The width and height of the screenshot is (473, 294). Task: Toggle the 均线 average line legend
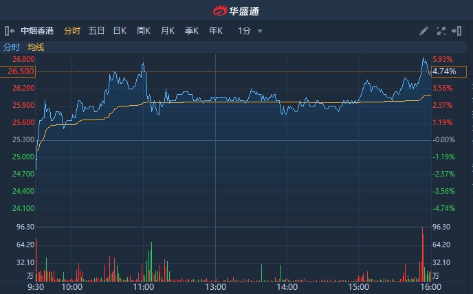36,47
